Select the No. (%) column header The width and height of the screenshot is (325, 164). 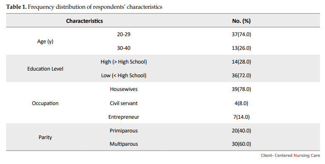pyautogui.click(x=241, y=21)
